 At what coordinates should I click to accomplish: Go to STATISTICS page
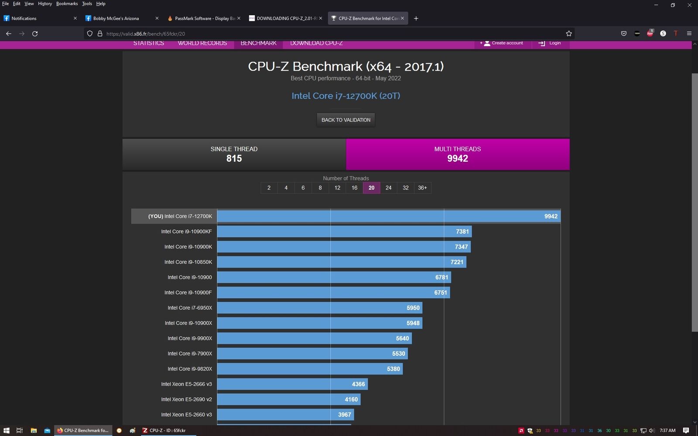click(x=149, y=43)
